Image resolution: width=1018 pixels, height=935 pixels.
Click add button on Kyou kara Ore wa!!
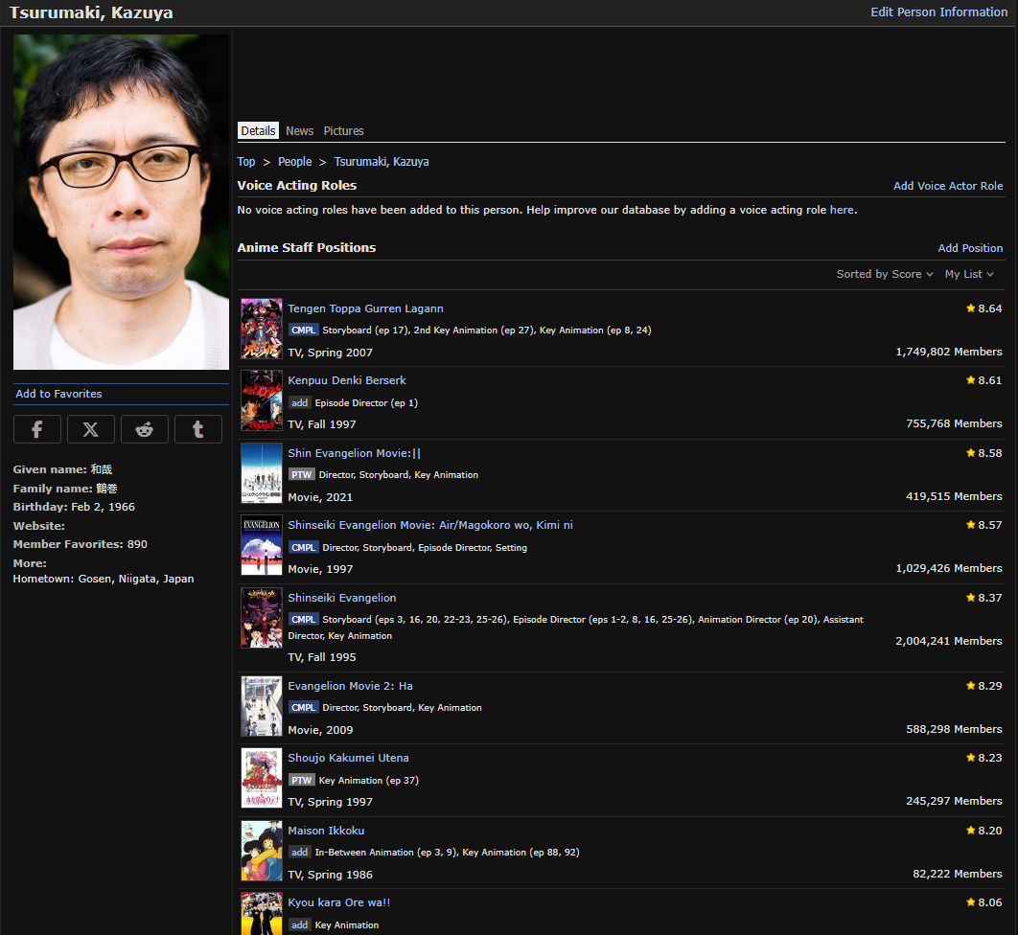[x=299, y=925]
